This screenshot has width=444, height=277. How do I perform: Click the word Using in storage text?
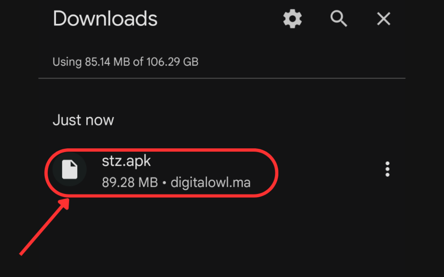[67, 62]
